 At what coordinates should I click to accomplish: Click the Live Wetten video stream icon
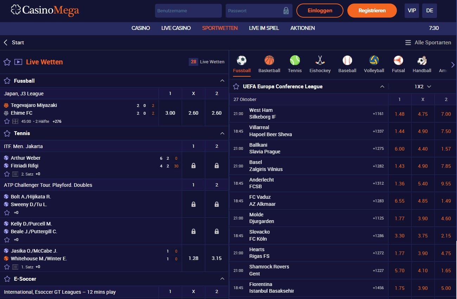tap(18, 62)
